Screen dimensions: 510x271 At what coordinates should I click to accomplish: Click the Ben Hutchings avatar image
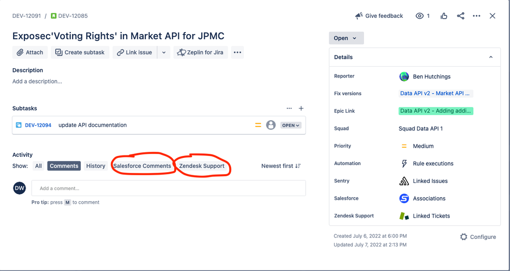tap(404, 76)
